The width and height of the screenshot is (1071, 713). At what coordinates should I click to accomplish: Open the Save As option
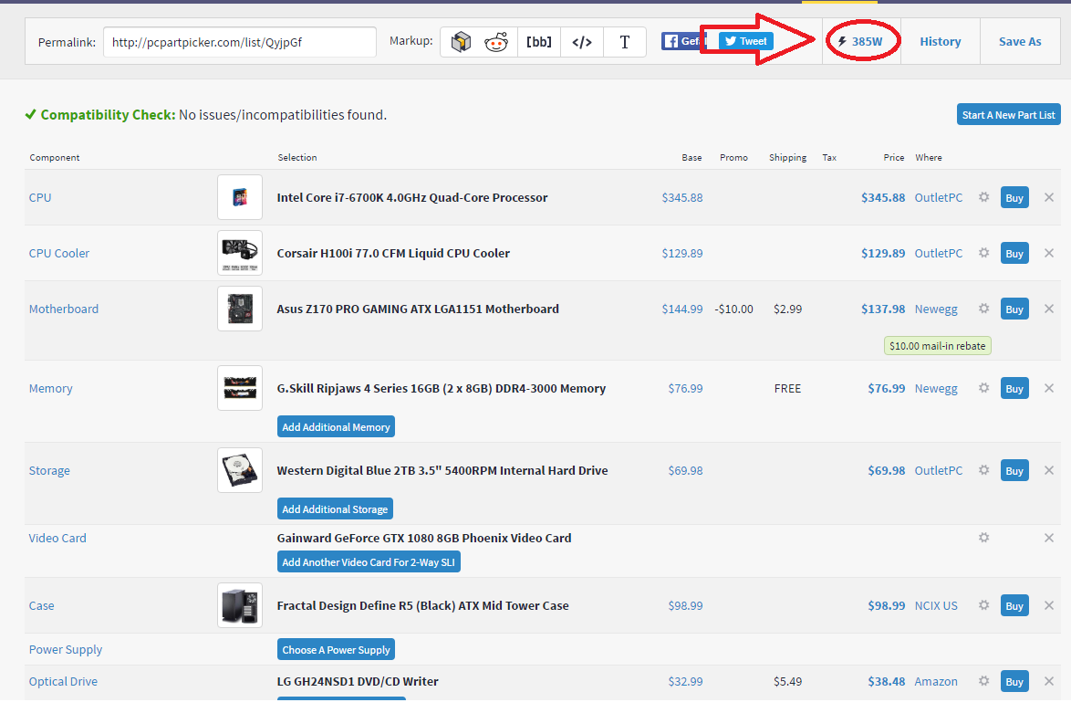point(1020,42)
